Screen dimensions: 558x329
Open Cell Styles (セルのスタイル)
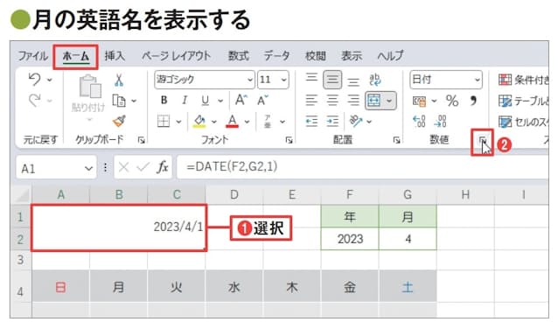523,122
